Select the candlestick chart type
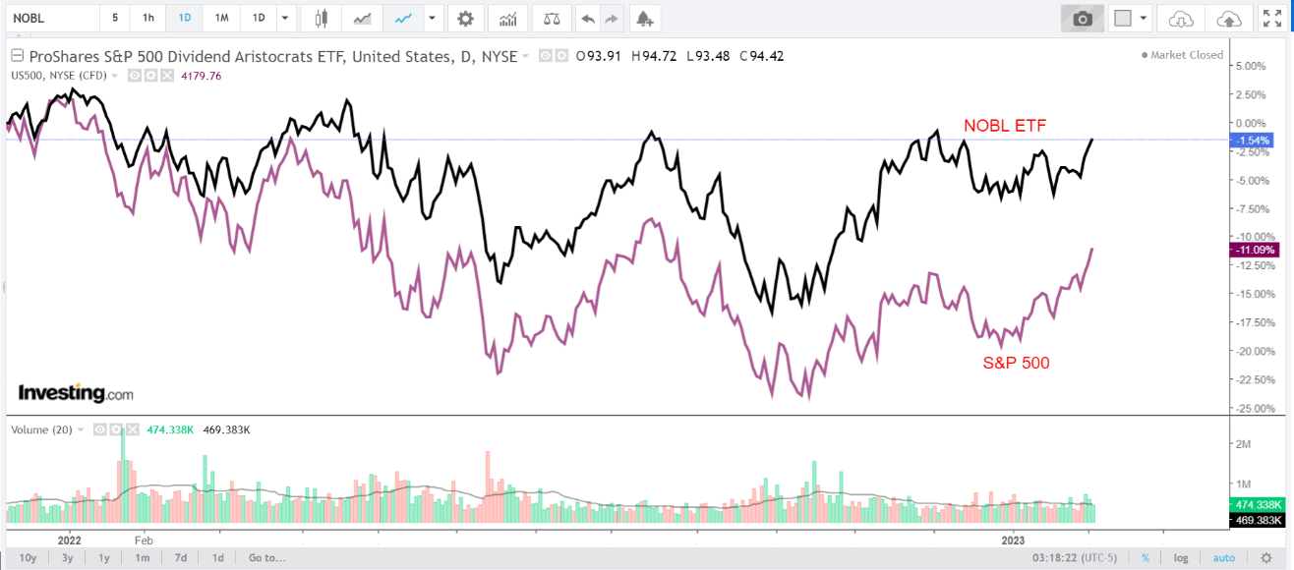The height and width of the screenshot is (570, 1294). 322,18
